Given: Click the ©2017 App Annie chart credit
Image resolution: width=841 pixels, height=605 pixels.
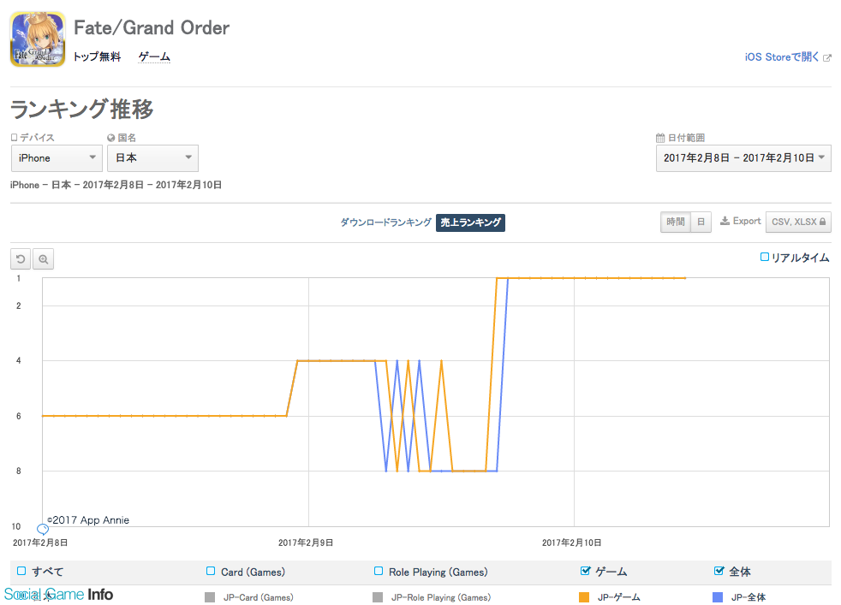Looking at the screenshot, I should click(x=88, y=519).
